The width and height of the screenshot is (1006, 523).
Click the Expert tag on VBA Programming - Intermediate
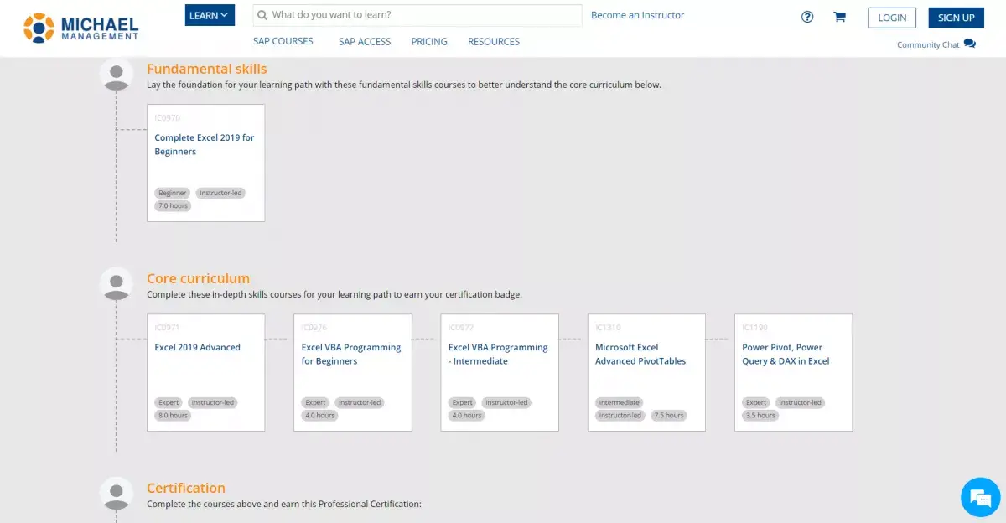click(463, 402)
